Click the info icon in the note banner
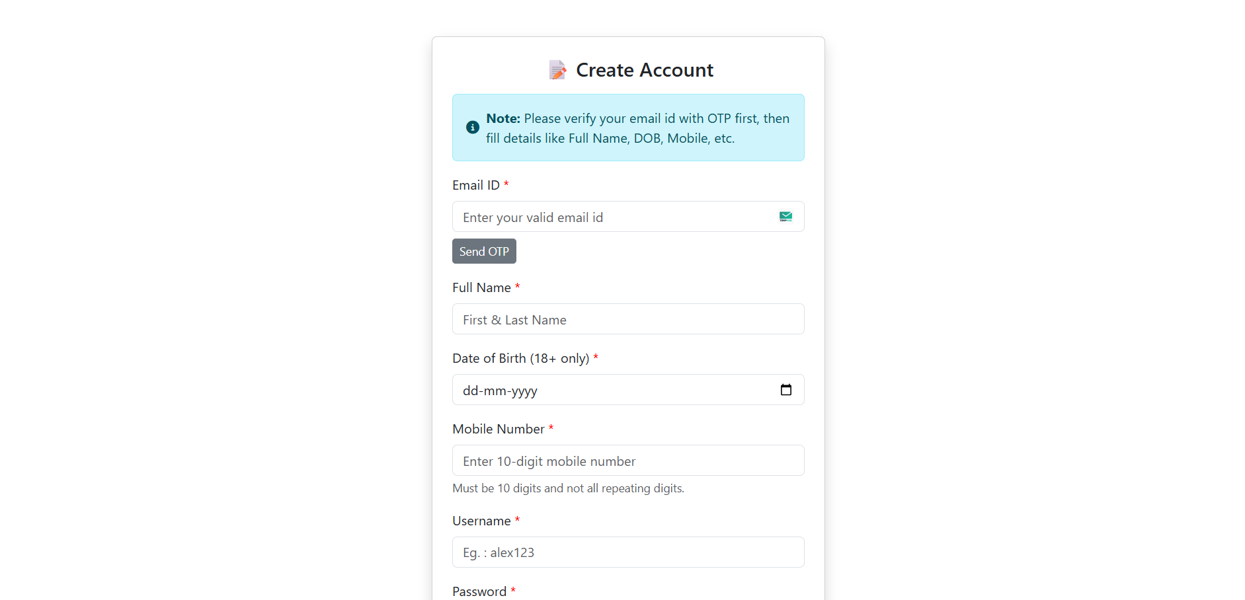Screen dimensions: 1245x600 [x=473, y=128]
